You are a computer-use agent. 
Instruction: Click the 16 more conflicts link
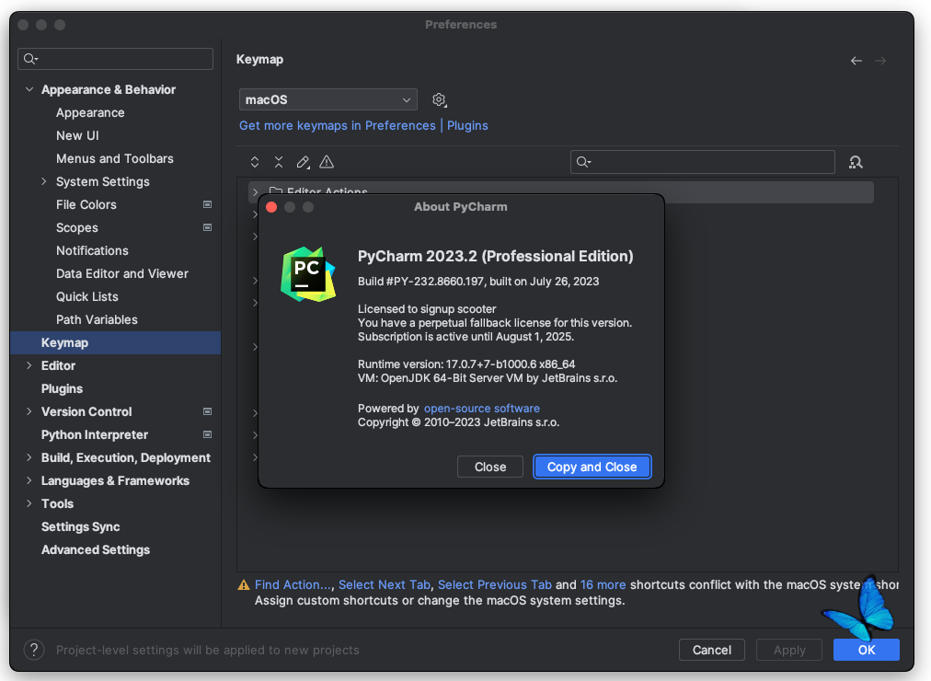[603, 584]
